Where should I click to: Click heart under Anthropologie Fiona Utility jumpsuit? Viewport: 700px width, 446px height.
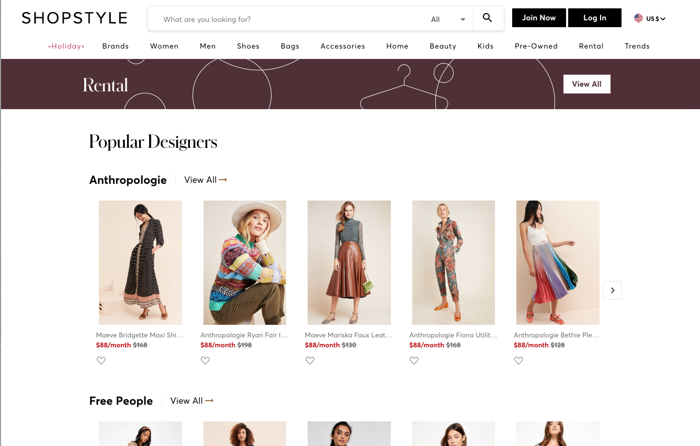pos(414,360)
